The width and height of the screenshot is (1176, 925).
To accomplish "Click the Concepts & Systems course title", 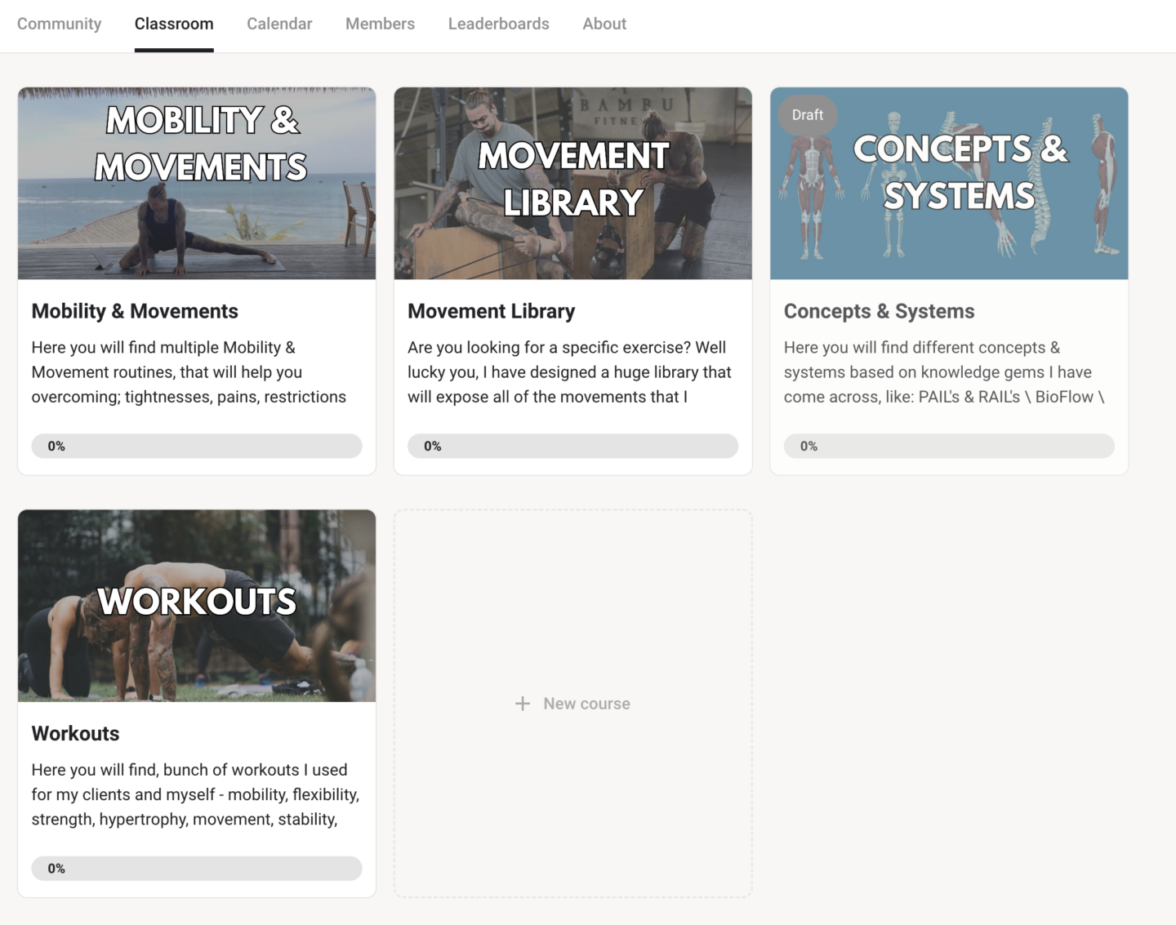I will pyautogui.click(x=879, y=311).
